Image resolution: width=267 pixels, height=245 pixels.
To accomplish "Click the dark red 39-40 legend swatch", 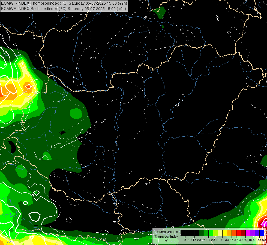I will click(x=243, y=233).
